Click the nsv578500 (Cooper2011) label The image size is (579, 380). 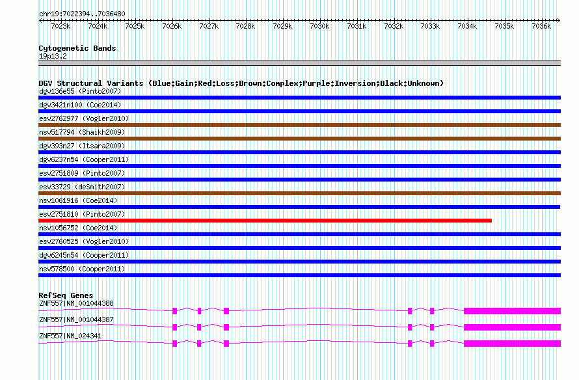pos(82,269)
